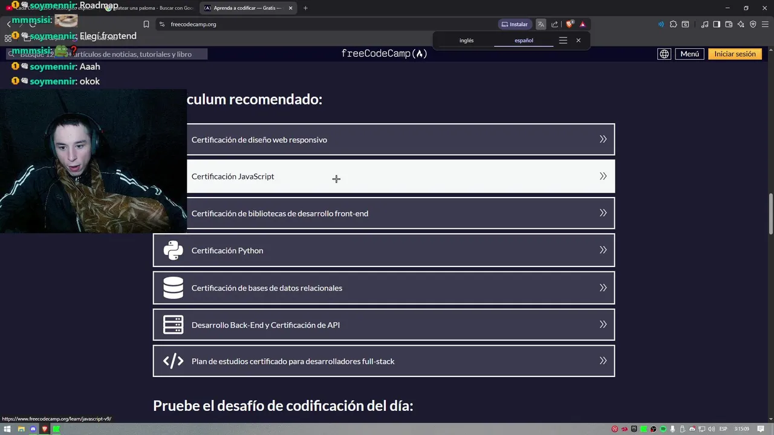Click the tab search icon
This screenshot has width=774, height=435.
(685, 24)
